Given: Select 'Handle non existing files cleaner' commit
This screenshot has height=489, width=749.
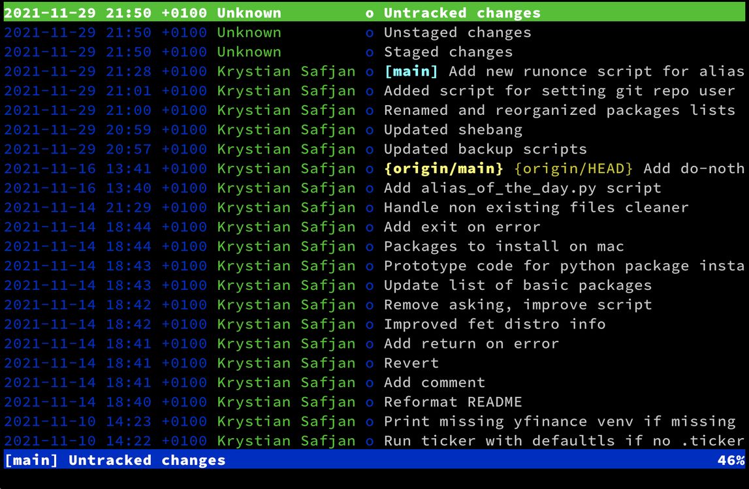Looking at the screenshot, I should pyautogui.click(x=535, y=208).
